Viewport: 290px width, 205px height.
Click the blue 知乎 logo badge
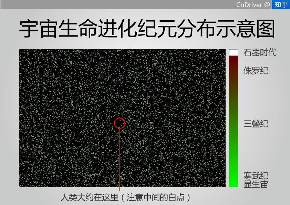pos(281,4)
